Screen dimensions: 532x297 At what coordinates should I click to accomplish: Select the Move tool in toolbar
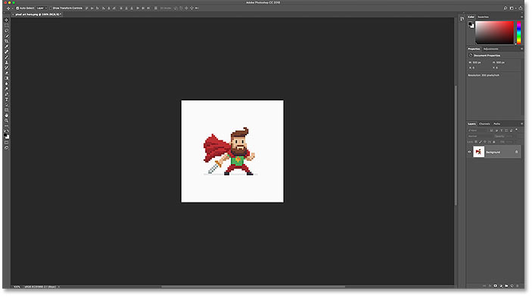[7, 20]
